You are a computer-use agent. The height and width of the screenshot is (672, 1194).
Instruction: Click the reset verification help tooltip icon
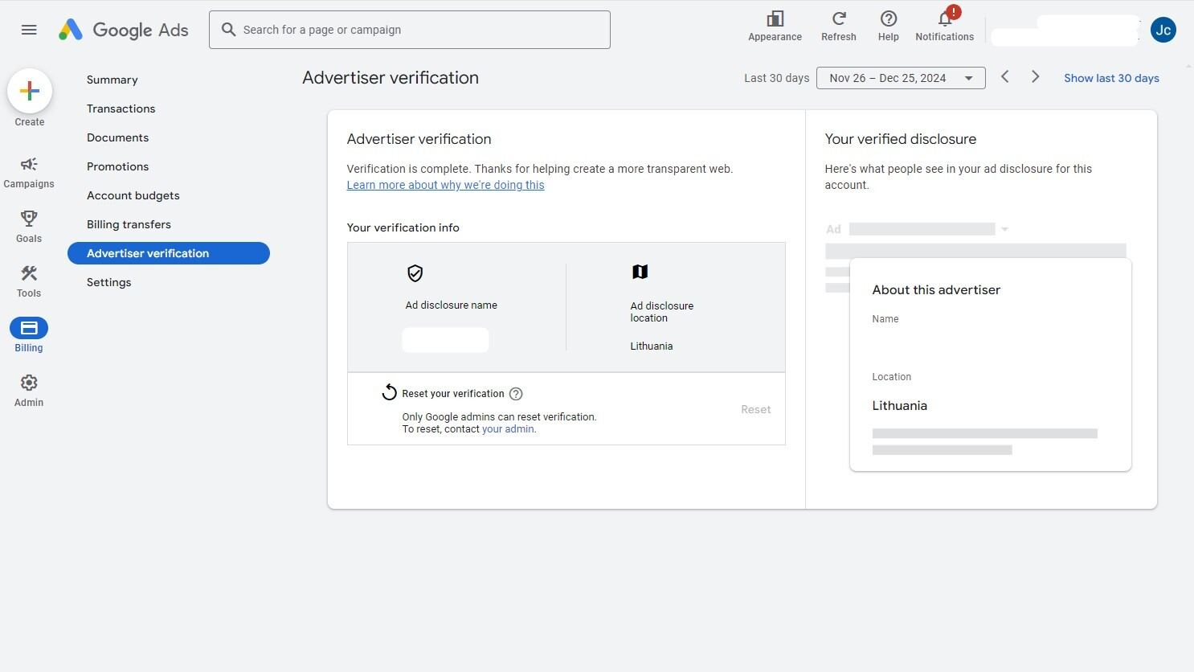tap(516, 394)
